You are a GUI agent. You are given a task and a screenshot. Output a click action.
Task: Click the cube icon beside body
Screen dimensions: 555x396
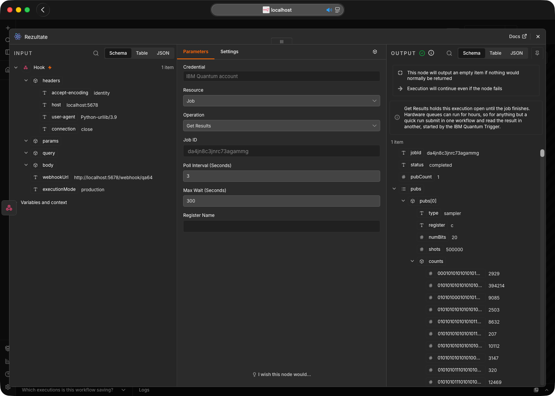[35, 165]
